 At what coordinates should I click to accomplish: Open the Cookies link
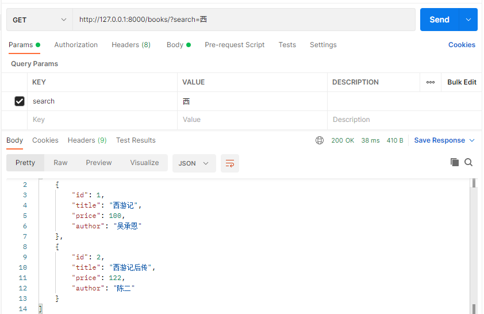462,45
